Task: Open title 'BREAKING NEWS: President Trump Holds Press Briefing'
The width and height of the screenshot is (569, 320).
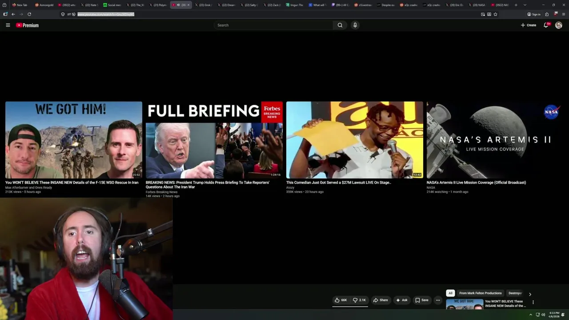Action: tap(208, 185)
